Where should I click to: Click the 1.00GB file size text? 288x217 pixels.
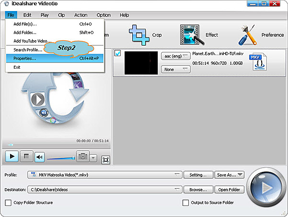pyautogui.click(x=236, y=63)
